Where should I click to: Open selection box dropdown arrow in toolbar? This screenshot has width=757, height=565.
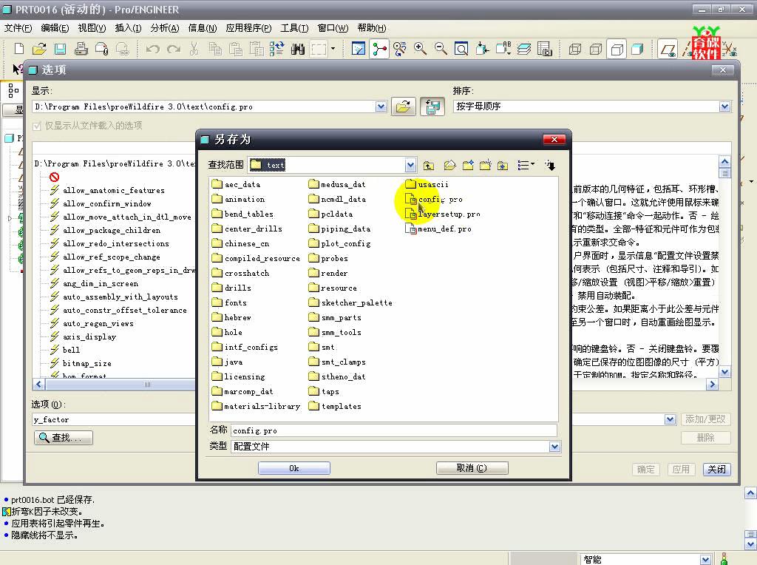coord(333,49)
